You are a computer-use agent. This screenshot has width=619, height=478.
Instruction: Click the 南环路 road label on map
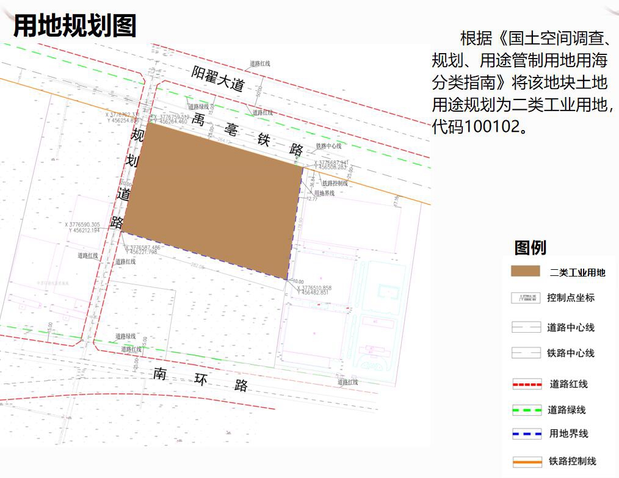200,379
